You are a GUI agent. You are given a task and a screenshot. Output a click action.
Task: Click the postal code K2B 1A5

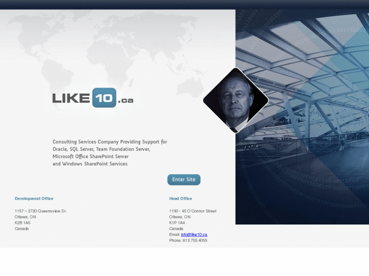[x=22, y=223]
